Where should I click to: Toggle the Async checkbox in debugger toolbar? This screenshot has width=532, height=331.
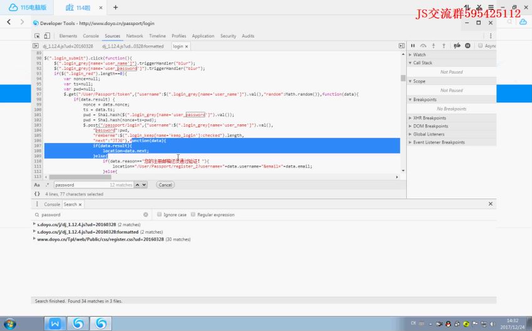click(480, 46)
